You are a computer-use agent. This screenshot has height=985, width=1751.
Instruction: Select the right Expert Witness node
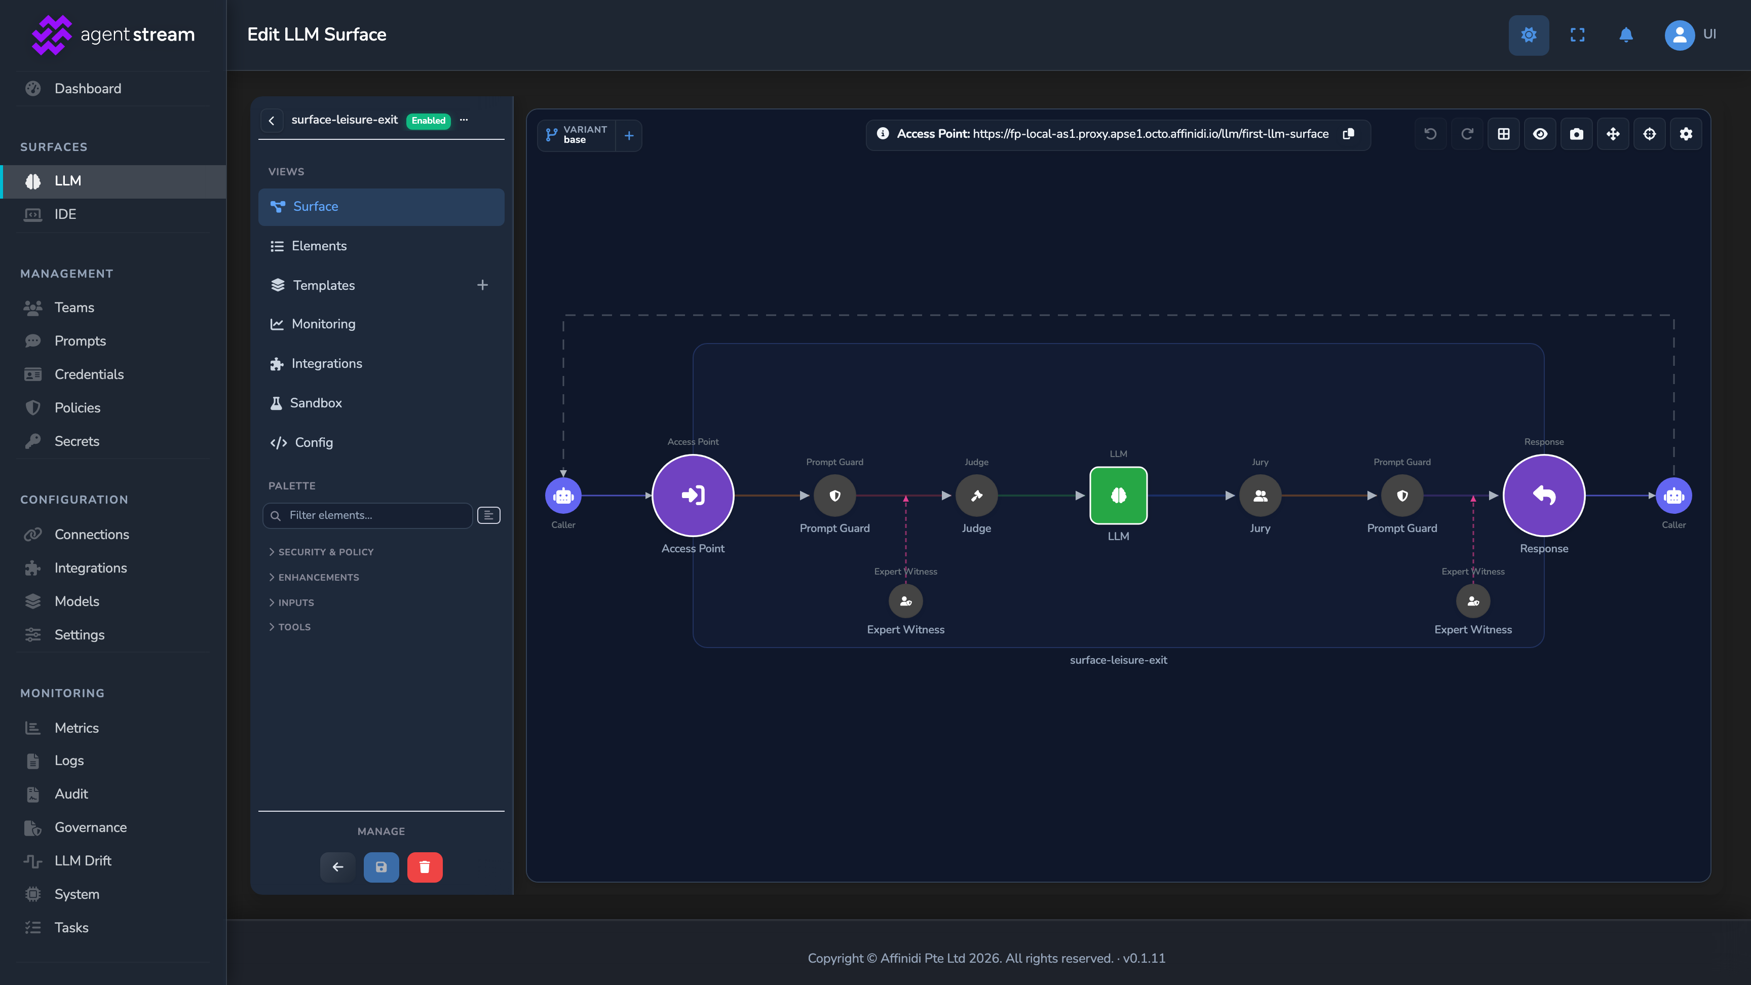pos(1473,601)
